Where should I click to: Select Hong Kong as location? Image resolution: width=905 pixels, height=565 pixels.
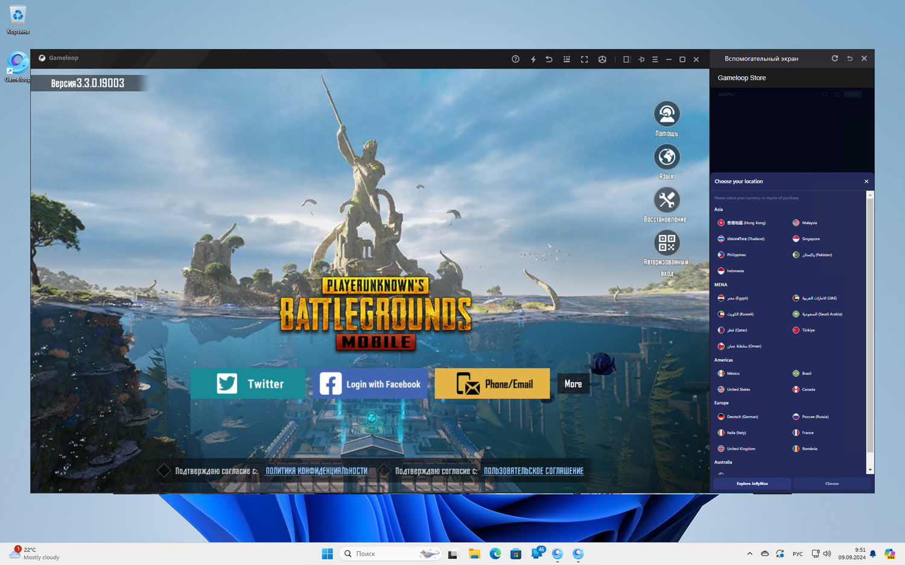742,223
